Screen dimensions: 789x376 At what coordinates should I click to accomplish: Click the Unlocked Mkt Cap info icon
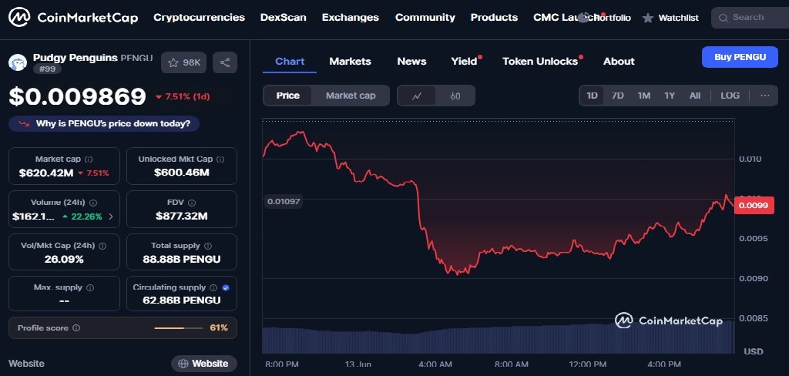pyautogui.click(x=220, y=159)
